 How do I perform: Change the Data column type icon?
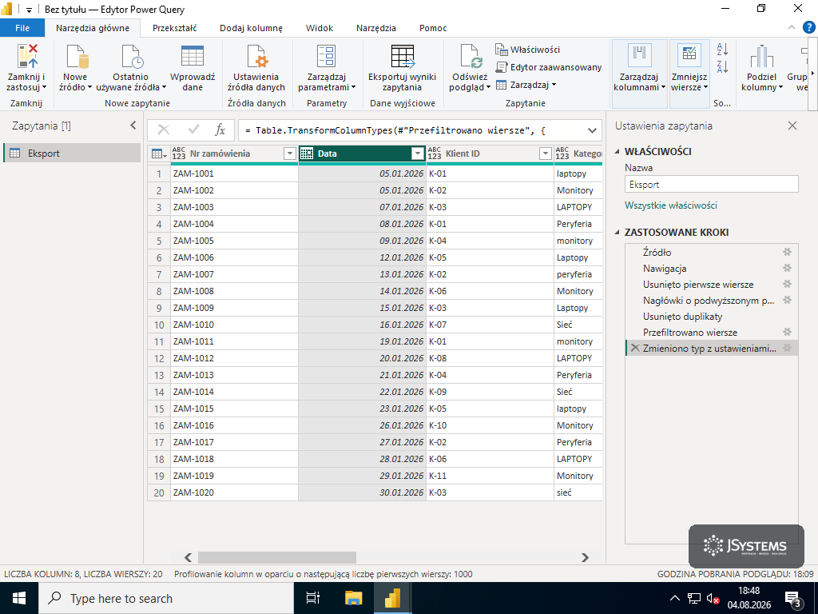pos(307,153)
